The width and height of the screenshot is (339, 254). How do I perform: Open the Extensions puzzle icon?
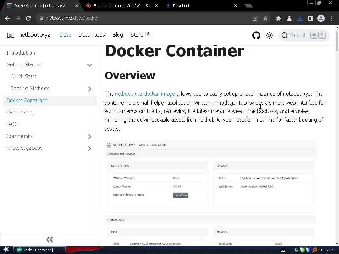coord(279,19)
